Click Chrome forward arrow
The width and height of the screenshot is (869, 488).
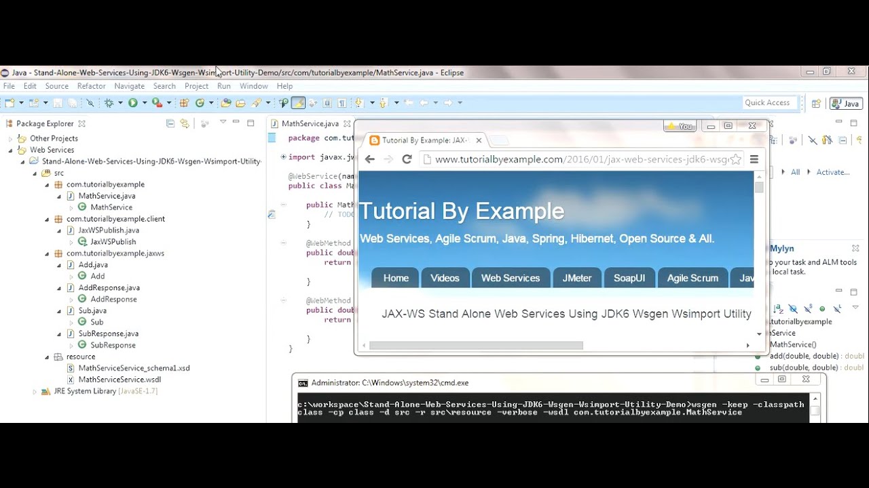pyautogui.click(x=388, y=159)
